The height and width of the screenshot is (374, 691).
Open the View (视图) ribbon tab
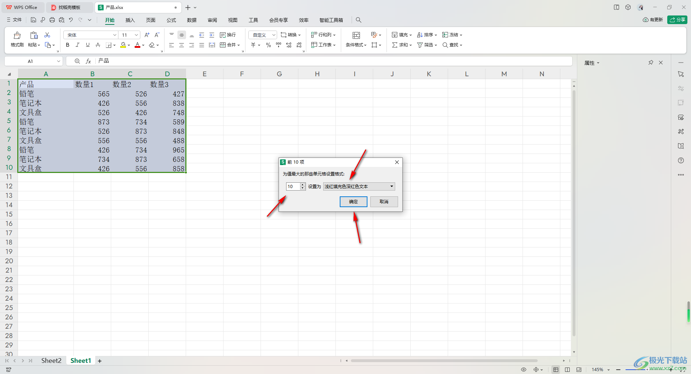tap(233, 20)
